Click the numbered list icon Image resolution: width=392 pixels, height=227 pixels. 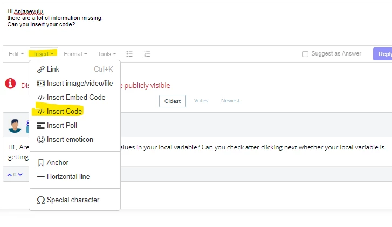(x=147, y=54)
